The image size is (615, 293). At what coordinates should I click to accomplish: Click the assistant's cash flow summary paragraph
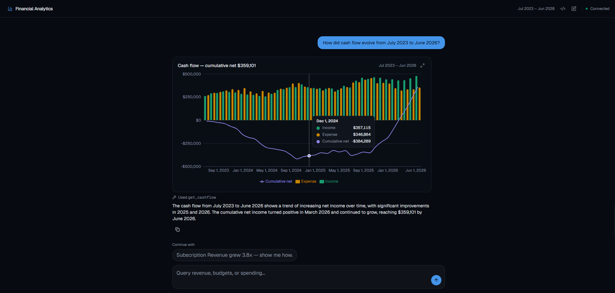click(x=301, y=212)
